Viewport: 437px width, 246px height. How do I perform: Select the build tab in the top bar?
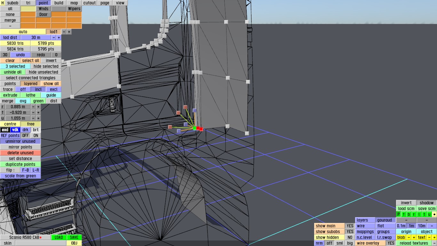(59, 3)
